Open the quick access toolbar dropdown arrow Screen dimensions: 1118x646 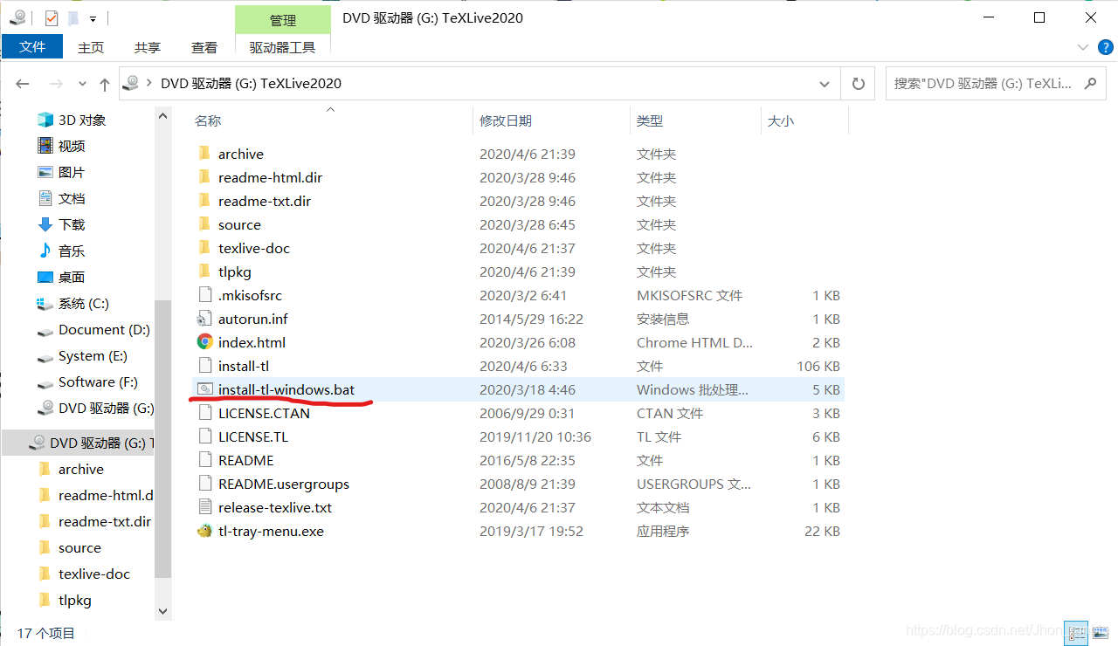coord(93,18)
